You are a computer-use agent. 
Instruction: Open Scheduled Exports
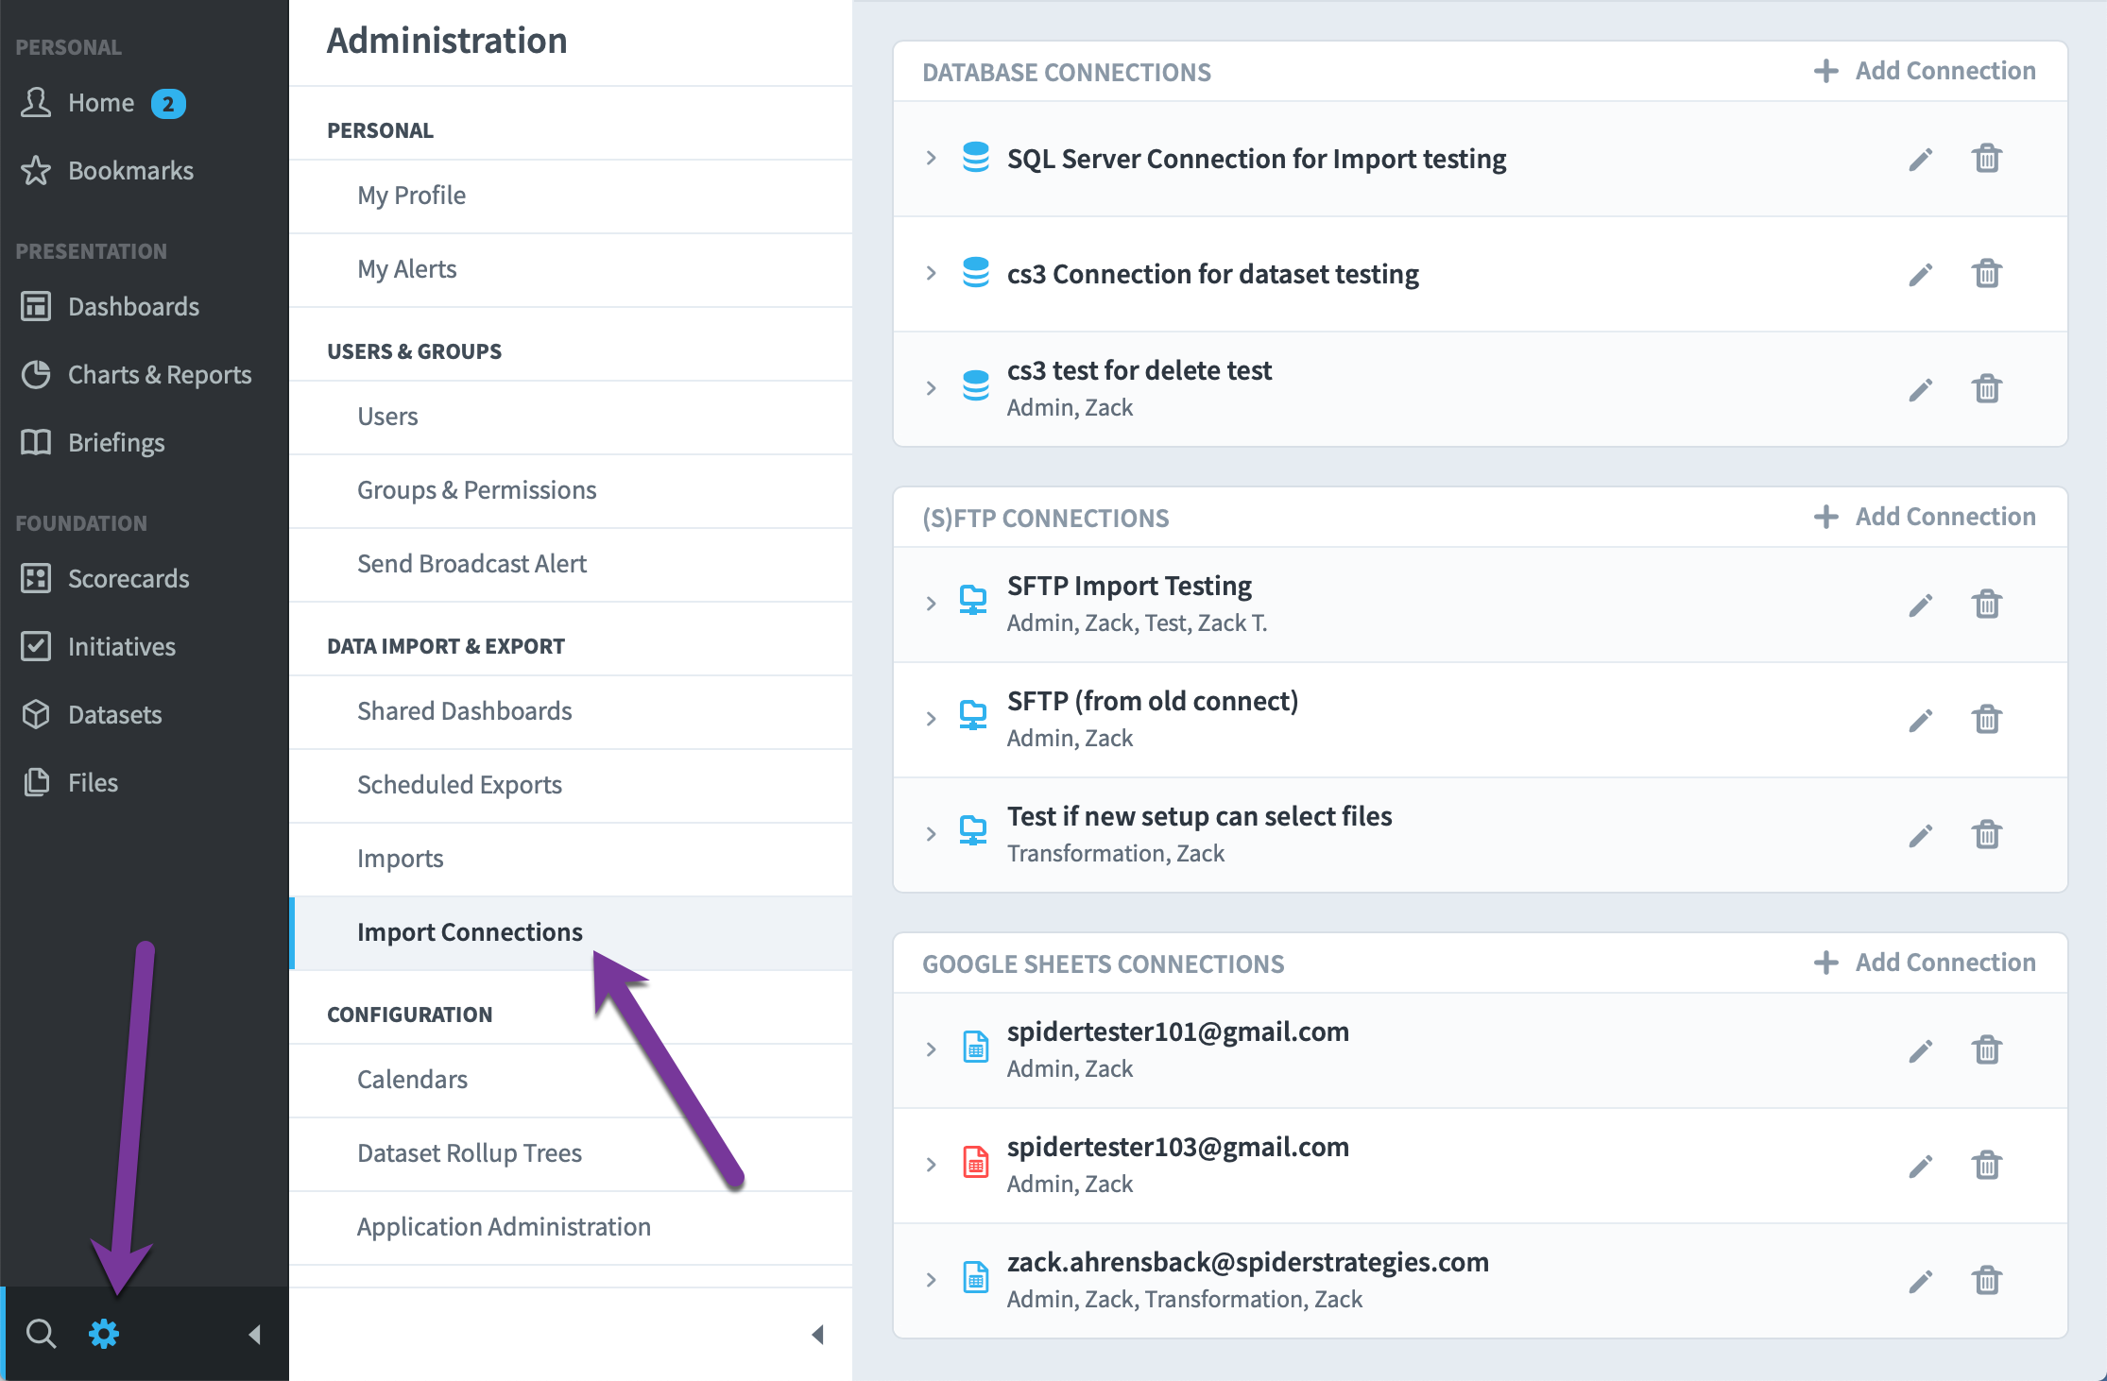(571, 785)
